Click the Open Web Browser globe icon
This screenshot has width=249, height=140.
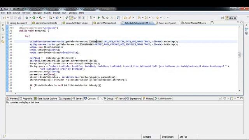57,18
